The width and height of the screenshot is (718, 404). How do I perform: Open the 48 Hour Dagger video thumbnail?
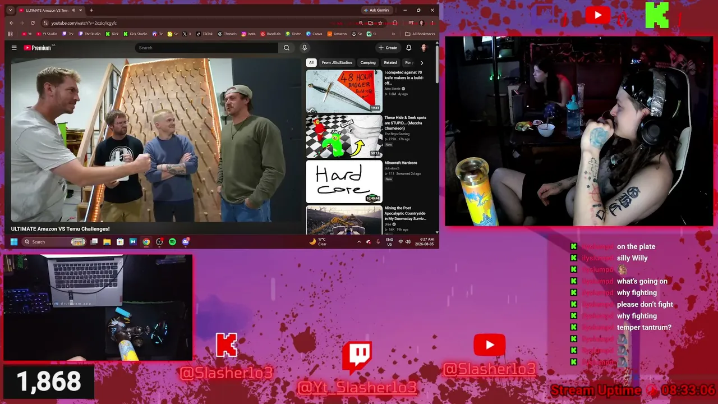tap(344, 90)
